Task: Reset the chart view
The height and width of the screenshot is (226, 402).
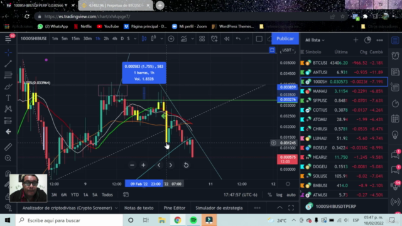Action: (186, 165)
